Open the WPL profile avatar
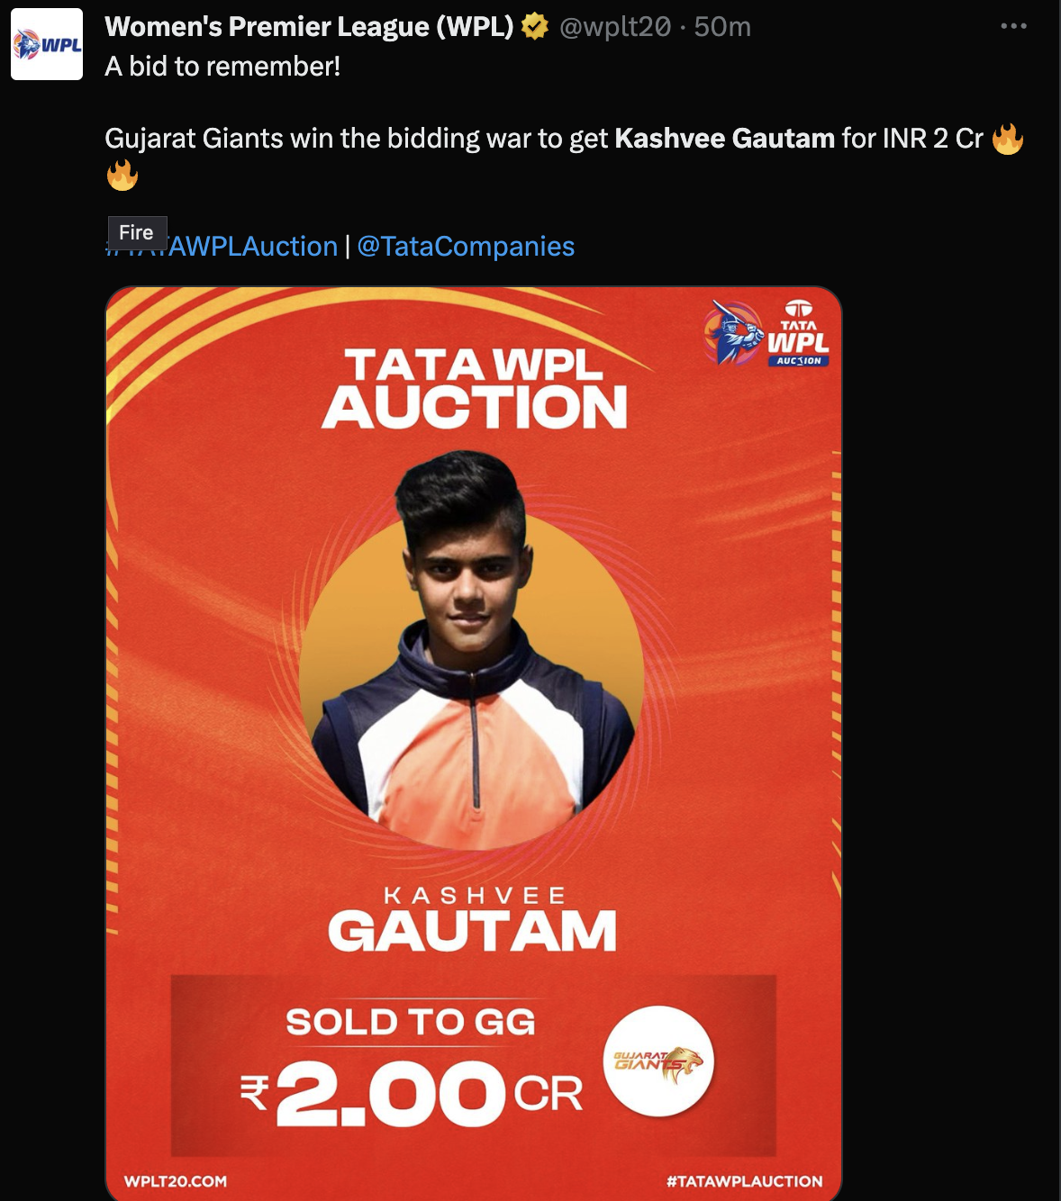The image size is (1061, 1201). pos(47,45)
